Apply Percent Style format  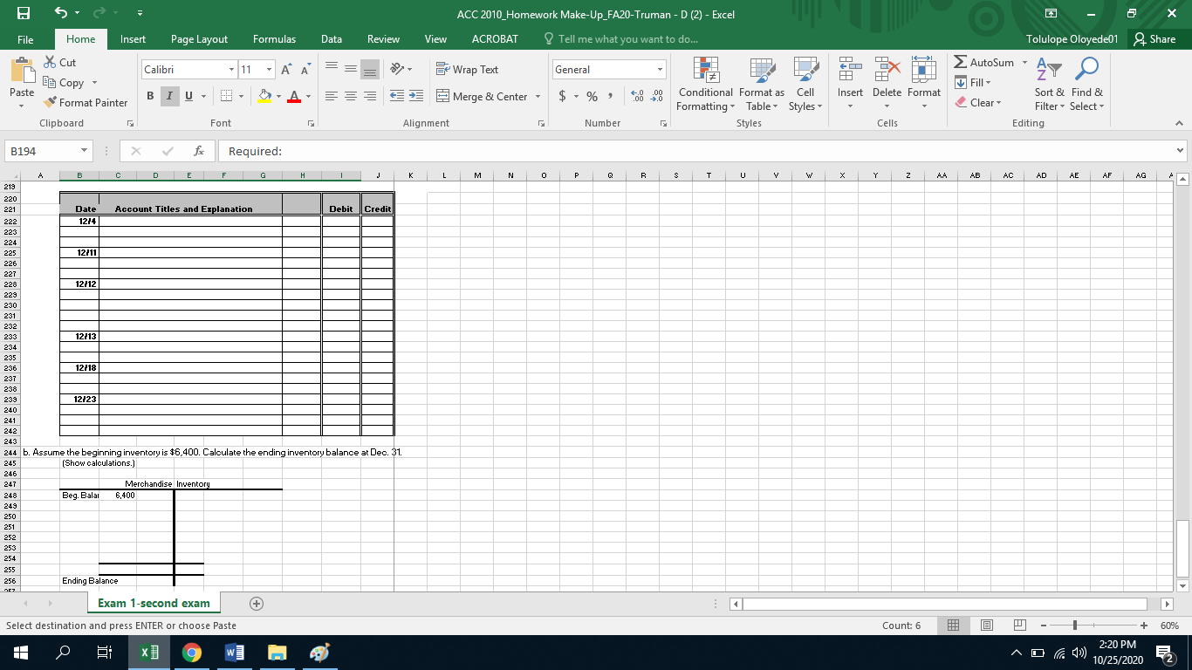tap(592, 97)
